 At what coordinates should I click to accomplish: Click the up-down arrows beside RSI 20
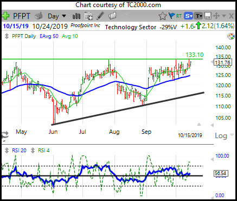pos(7,151)
